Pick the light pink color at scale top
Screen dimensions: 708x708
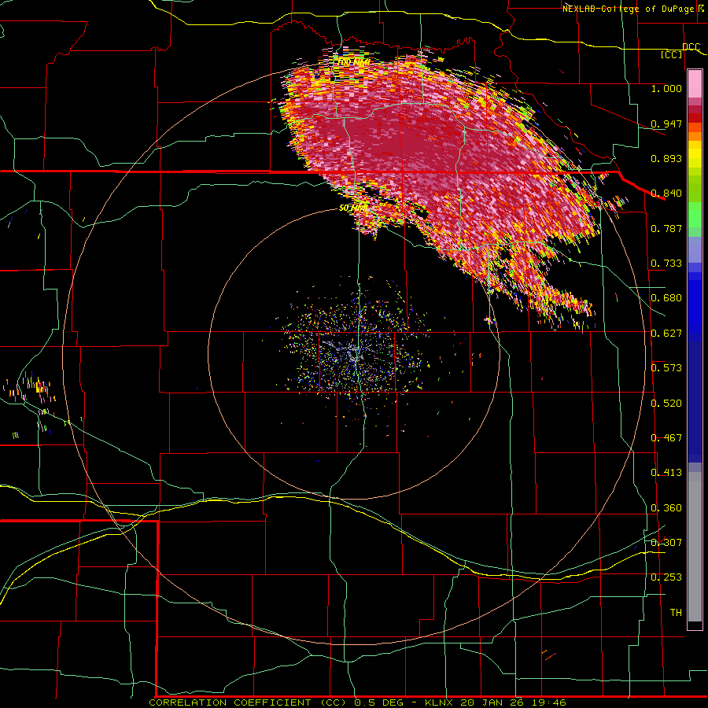click(x=695, y=83)
